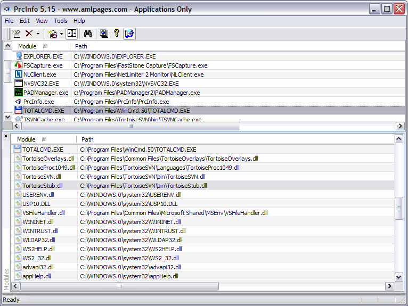Click the TortoiseSVN.dll icon

pos(18,177)
